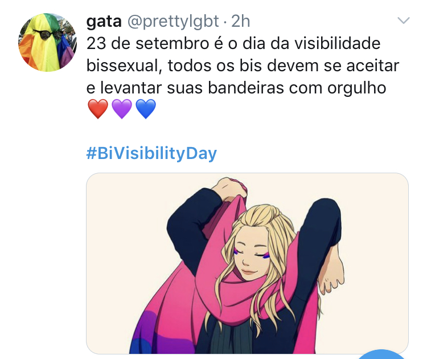
Task: Open the @prettylgbt handle profile
Action: tap(173, 22)
